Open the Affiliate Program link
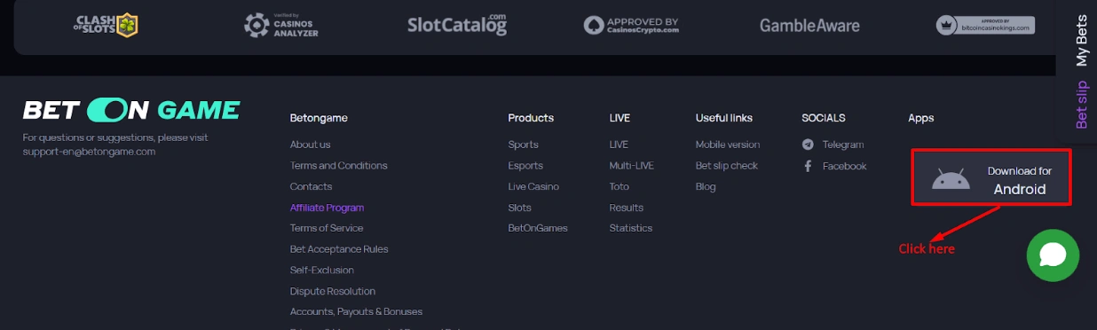The width and height of the screenshot is (1097, 330). point(327,208)
